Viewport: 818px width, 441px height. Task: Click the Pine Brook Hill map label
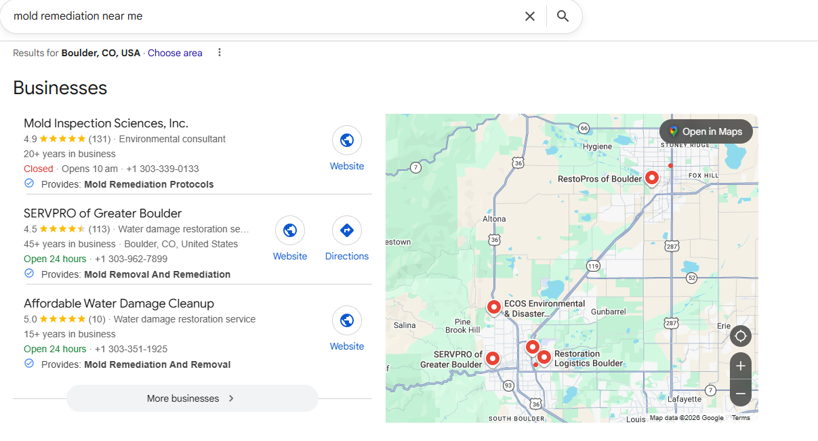462,326
